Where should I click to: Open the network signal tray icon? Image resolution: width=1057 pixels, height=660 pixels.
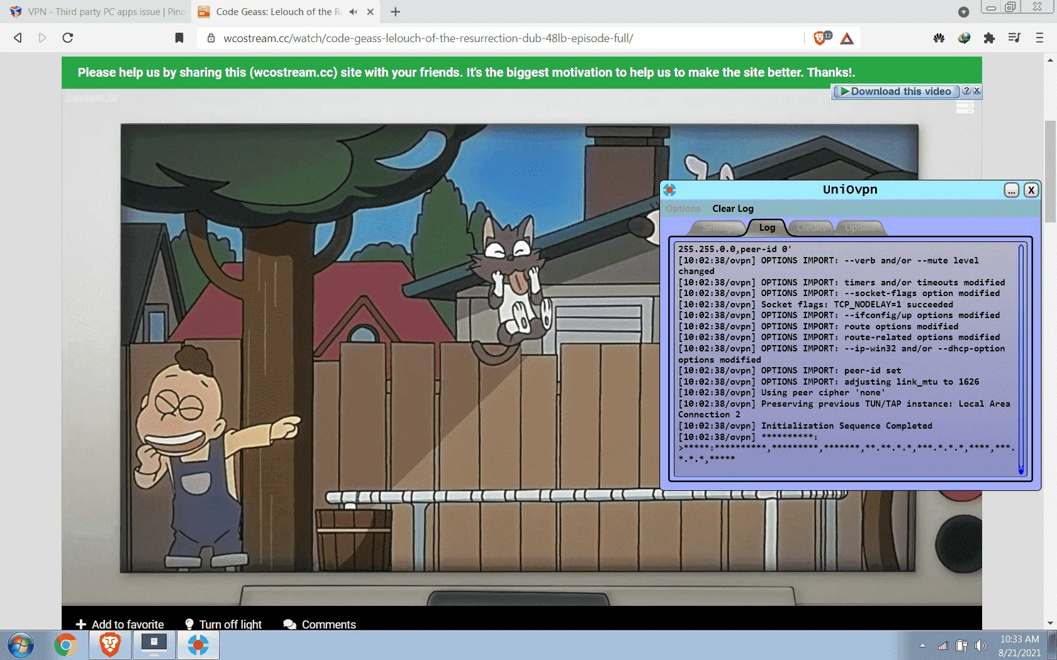942,646
